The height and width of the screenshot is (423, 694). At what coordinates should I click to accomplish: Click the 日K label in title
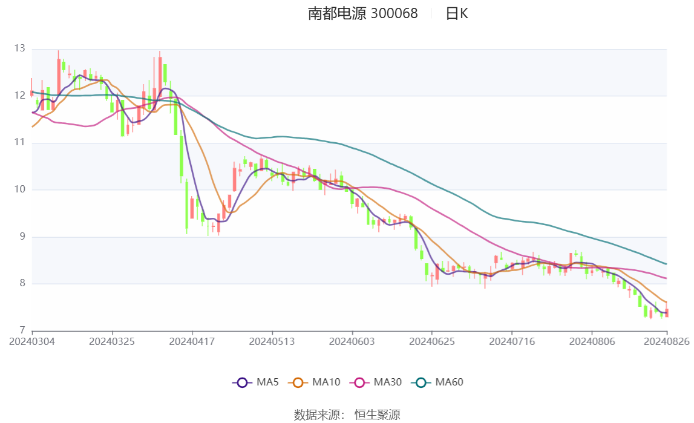tap(457, 14)
